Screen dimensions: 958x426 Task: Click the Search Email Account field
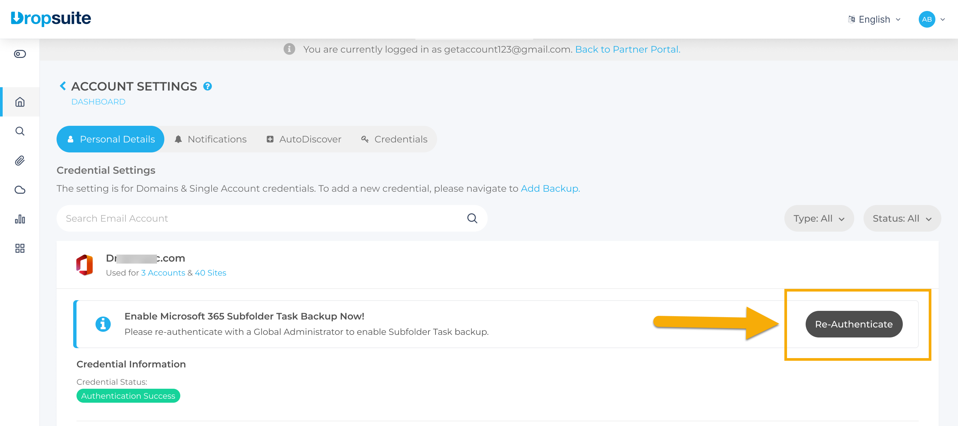260,218
